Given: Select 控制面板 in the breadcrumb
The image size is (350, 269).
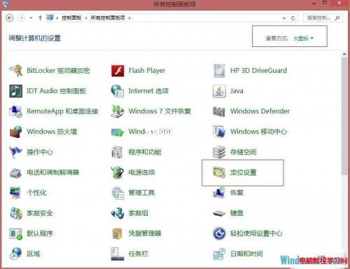Looking at the screenshot, I should pos(71,18).
